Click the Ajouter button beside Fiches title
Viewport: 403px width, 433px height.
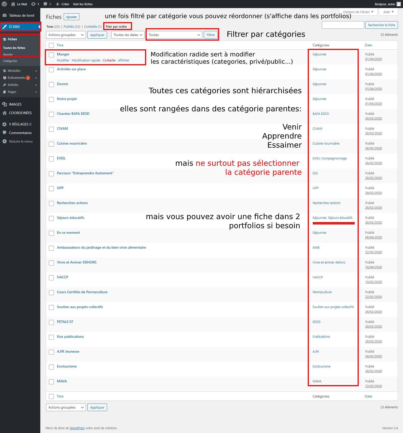(72, 17)
